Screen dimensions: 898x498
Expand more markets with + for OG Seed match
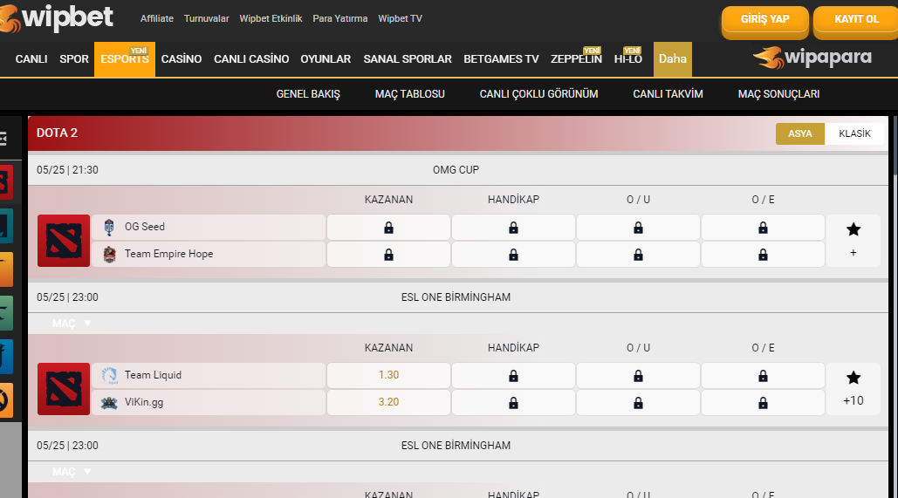click(x=853, y=252)
